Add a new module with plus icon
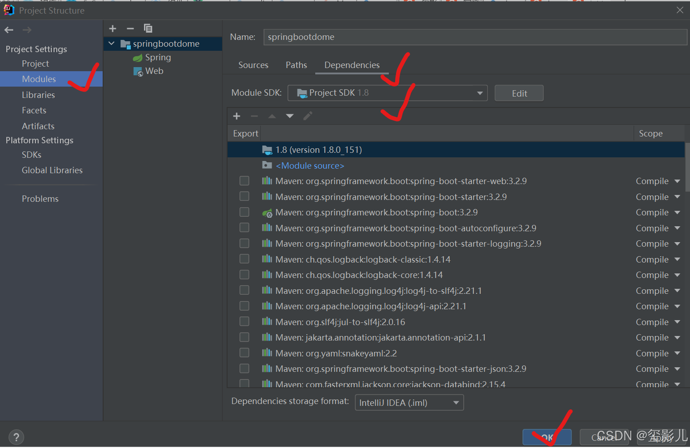The height and width of the screenshot is (448, 690). [113, 29]
